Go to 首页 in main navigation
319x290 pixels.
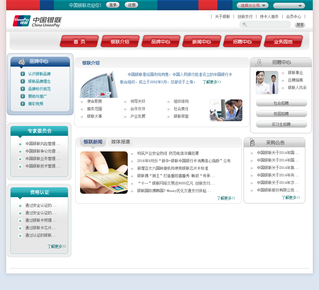coord(79,41)
